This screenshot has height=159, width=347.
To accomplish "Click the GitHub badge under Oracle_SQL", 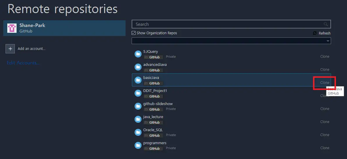I will (153, 135).
